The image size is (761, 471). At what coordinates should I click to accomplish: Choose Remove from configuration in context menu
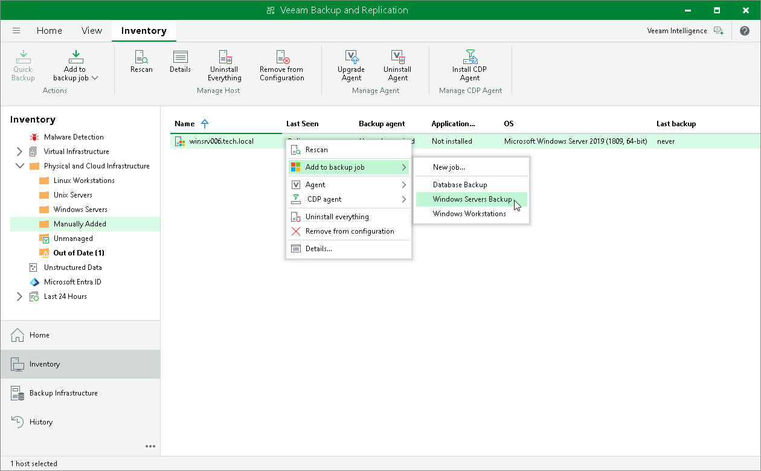[348, 231]
